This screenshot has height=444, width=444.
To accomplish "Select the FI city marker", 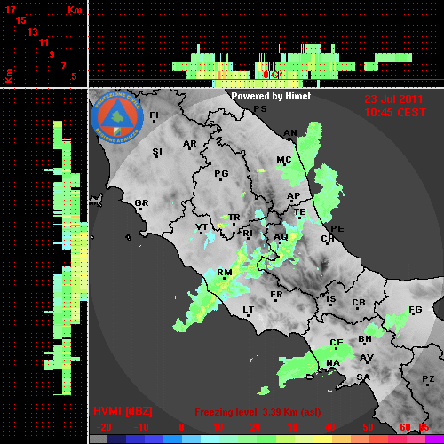I will tap(155, 116).
